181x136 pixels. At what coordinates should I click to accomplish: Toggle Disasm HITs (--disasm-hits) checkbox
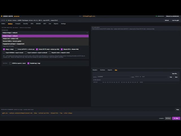(62, 49)
